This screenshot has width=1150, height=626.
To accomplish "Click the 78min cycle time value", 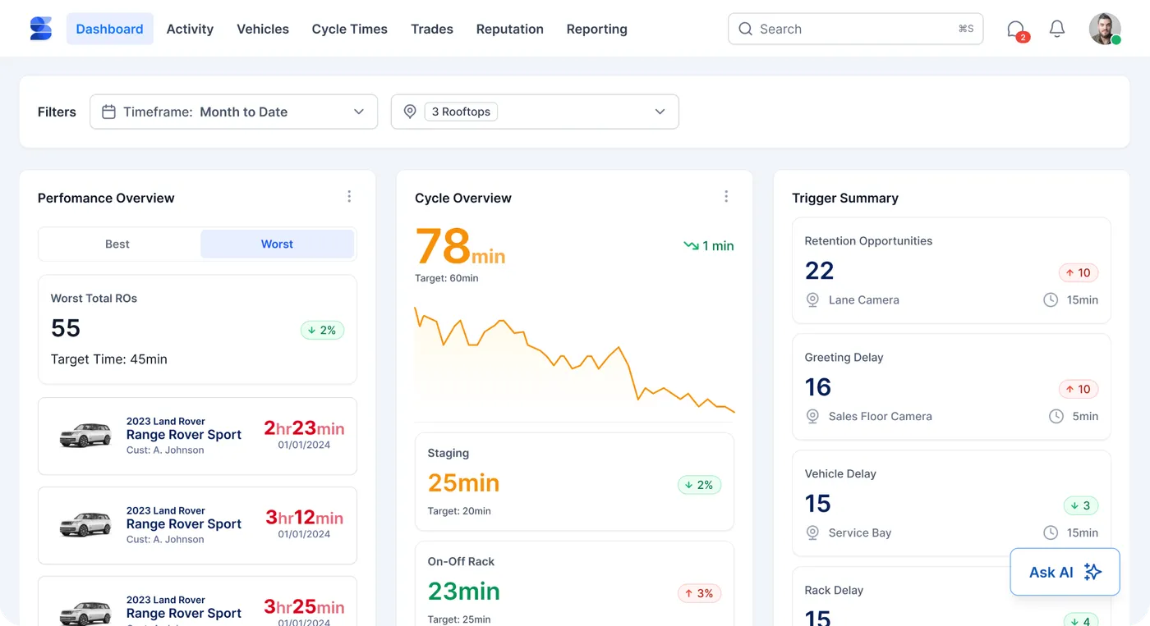I will pyautogui.click(x=460, y=246).
